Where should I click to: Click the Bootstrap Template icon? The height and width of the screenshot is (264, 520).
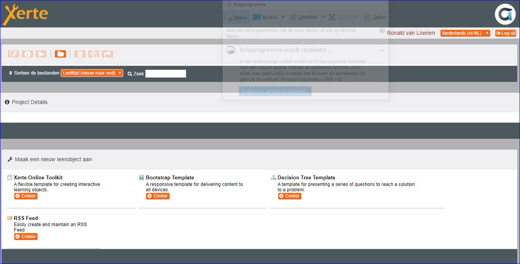coord(141,178)
